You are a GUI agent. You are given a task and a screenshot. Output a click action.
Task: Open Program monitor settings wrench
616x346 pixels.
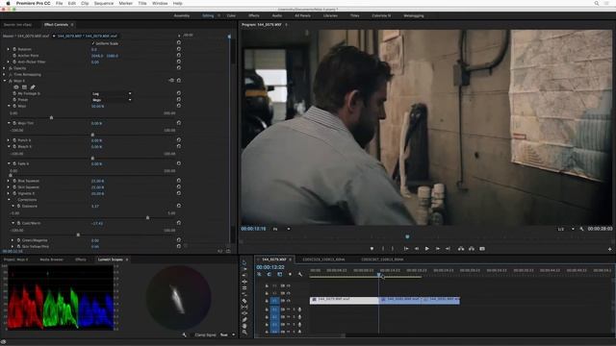(x=581, y=229)
